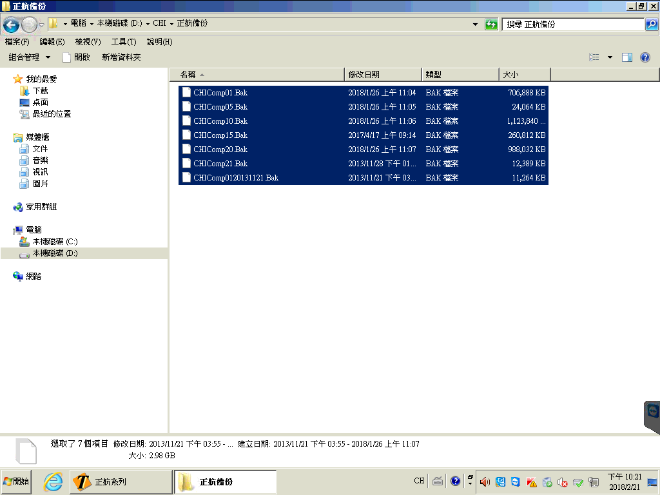Switch to 正航系列 taskbar window
This screenshot has width=660, height=495.
[x=121, y=481]
